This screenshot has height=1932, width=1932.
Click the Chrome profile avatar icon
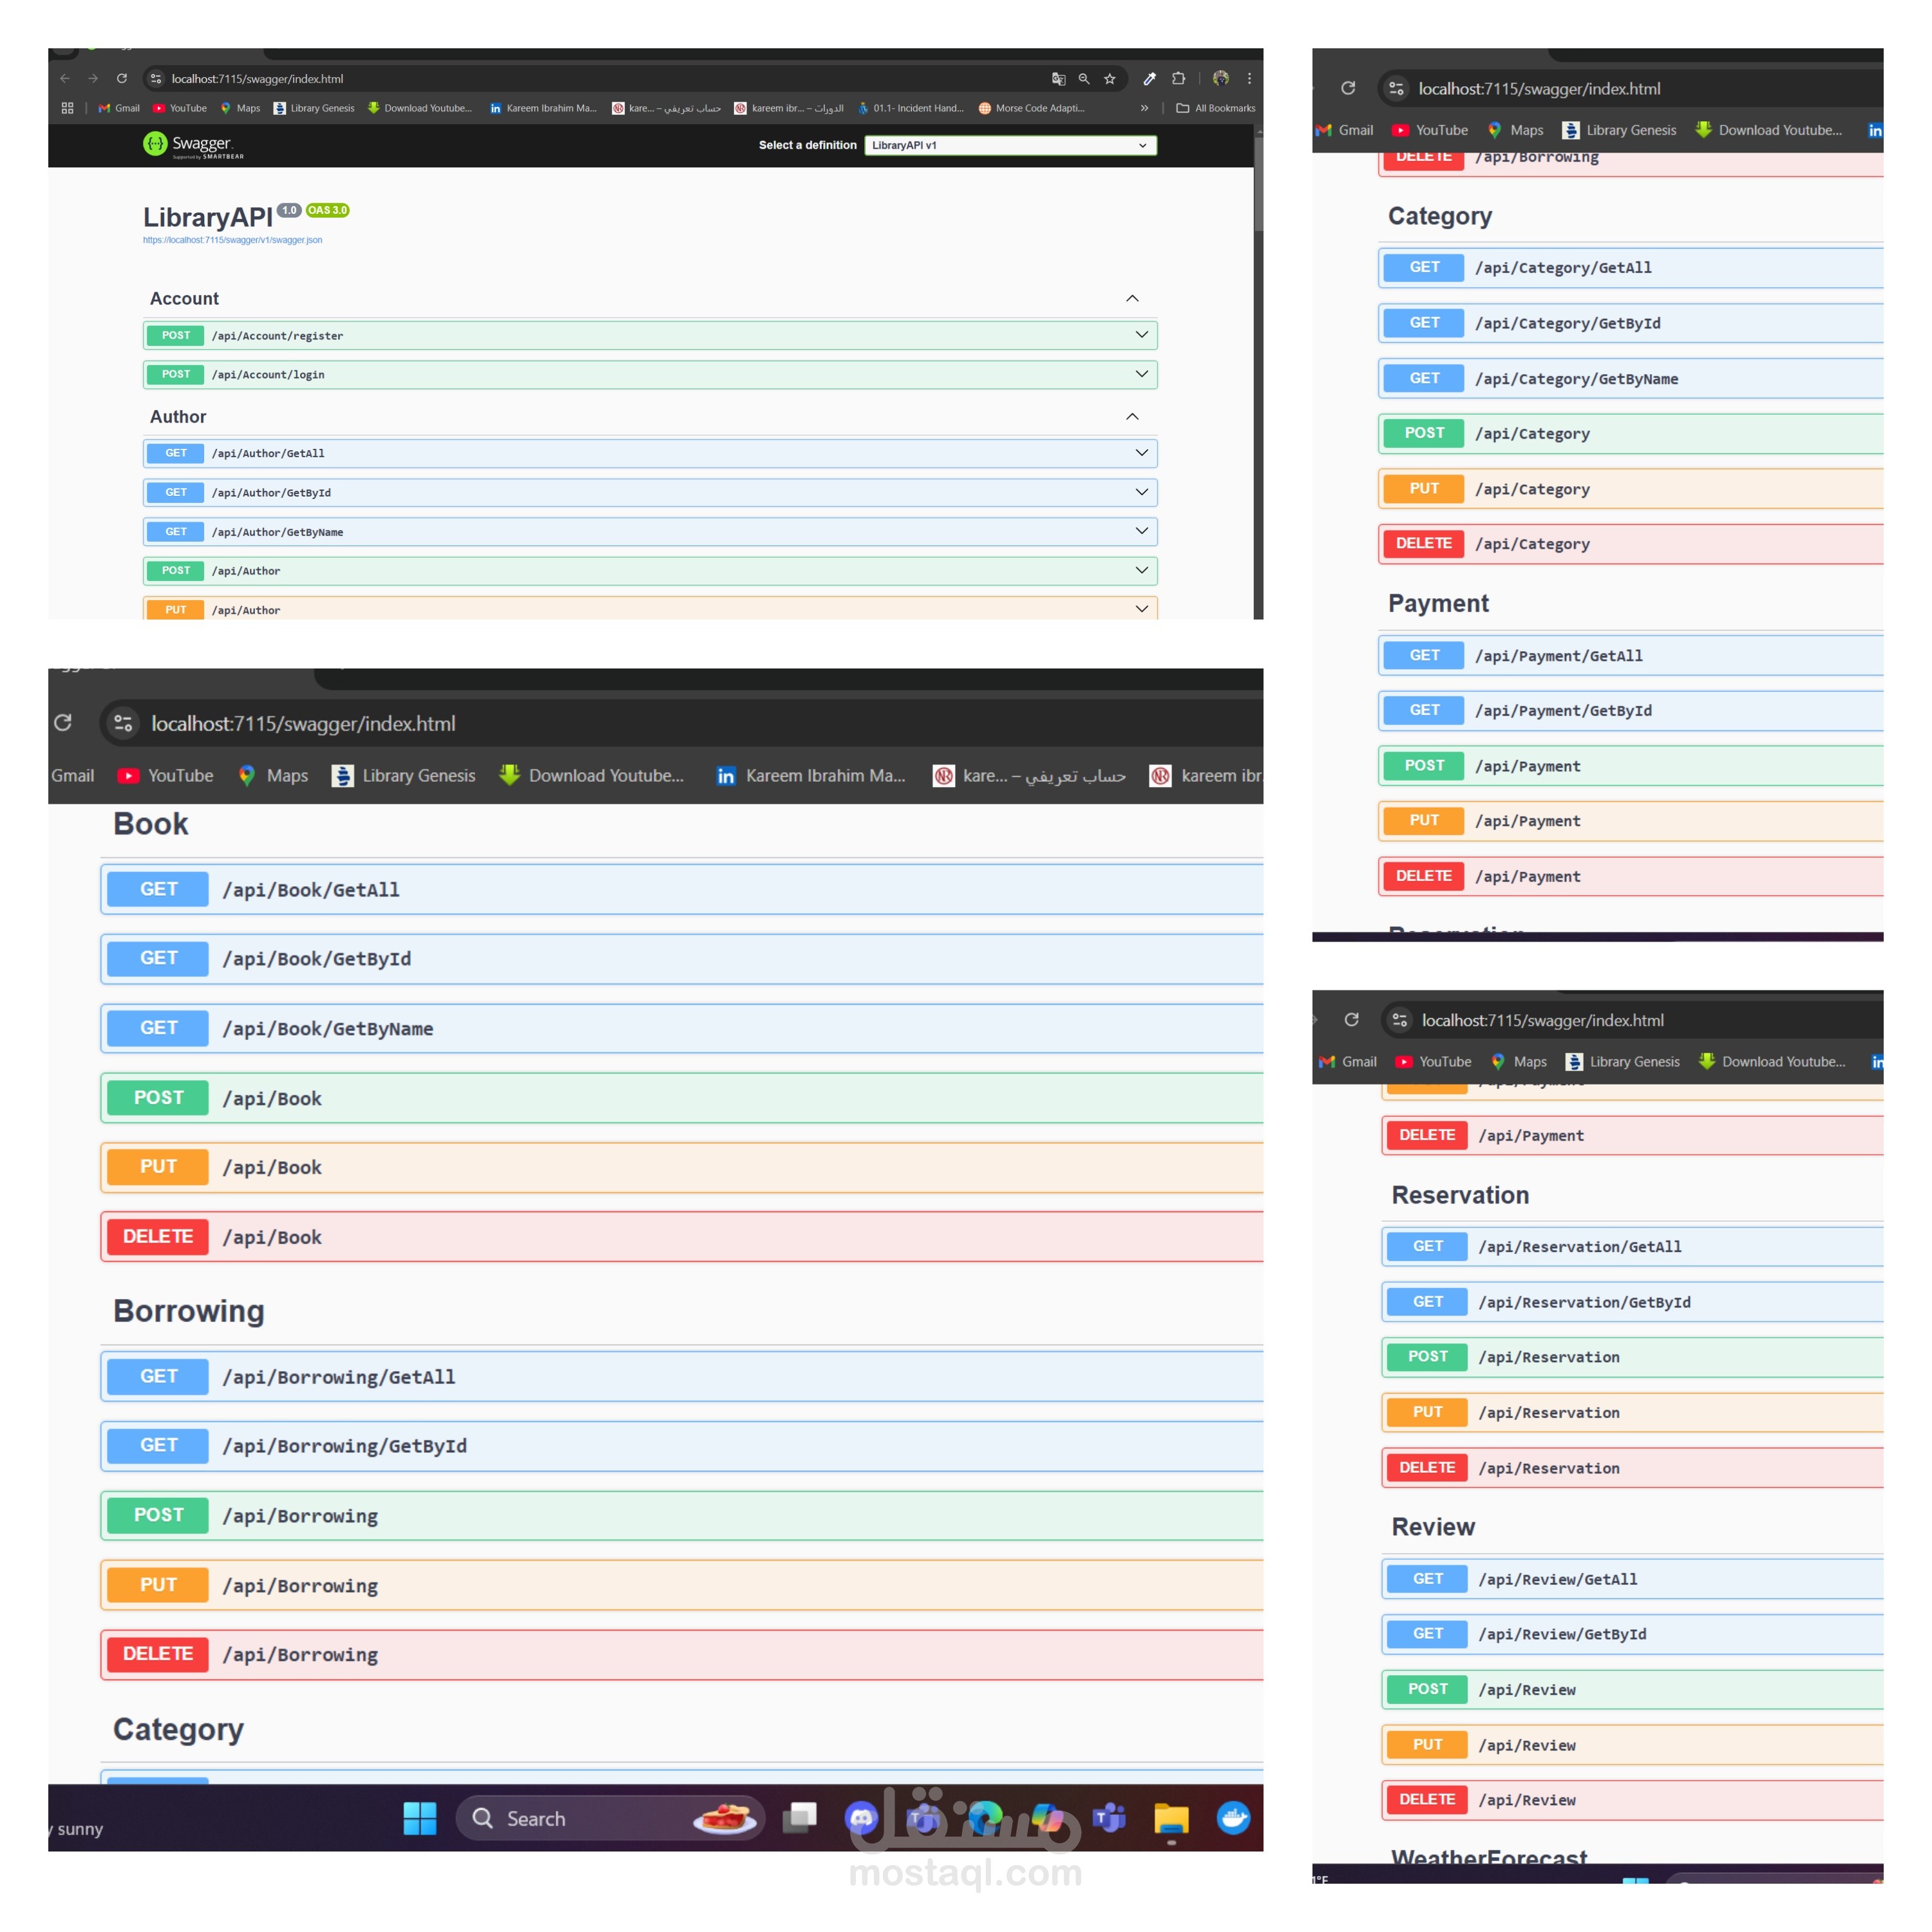(x=1220, y=78)
